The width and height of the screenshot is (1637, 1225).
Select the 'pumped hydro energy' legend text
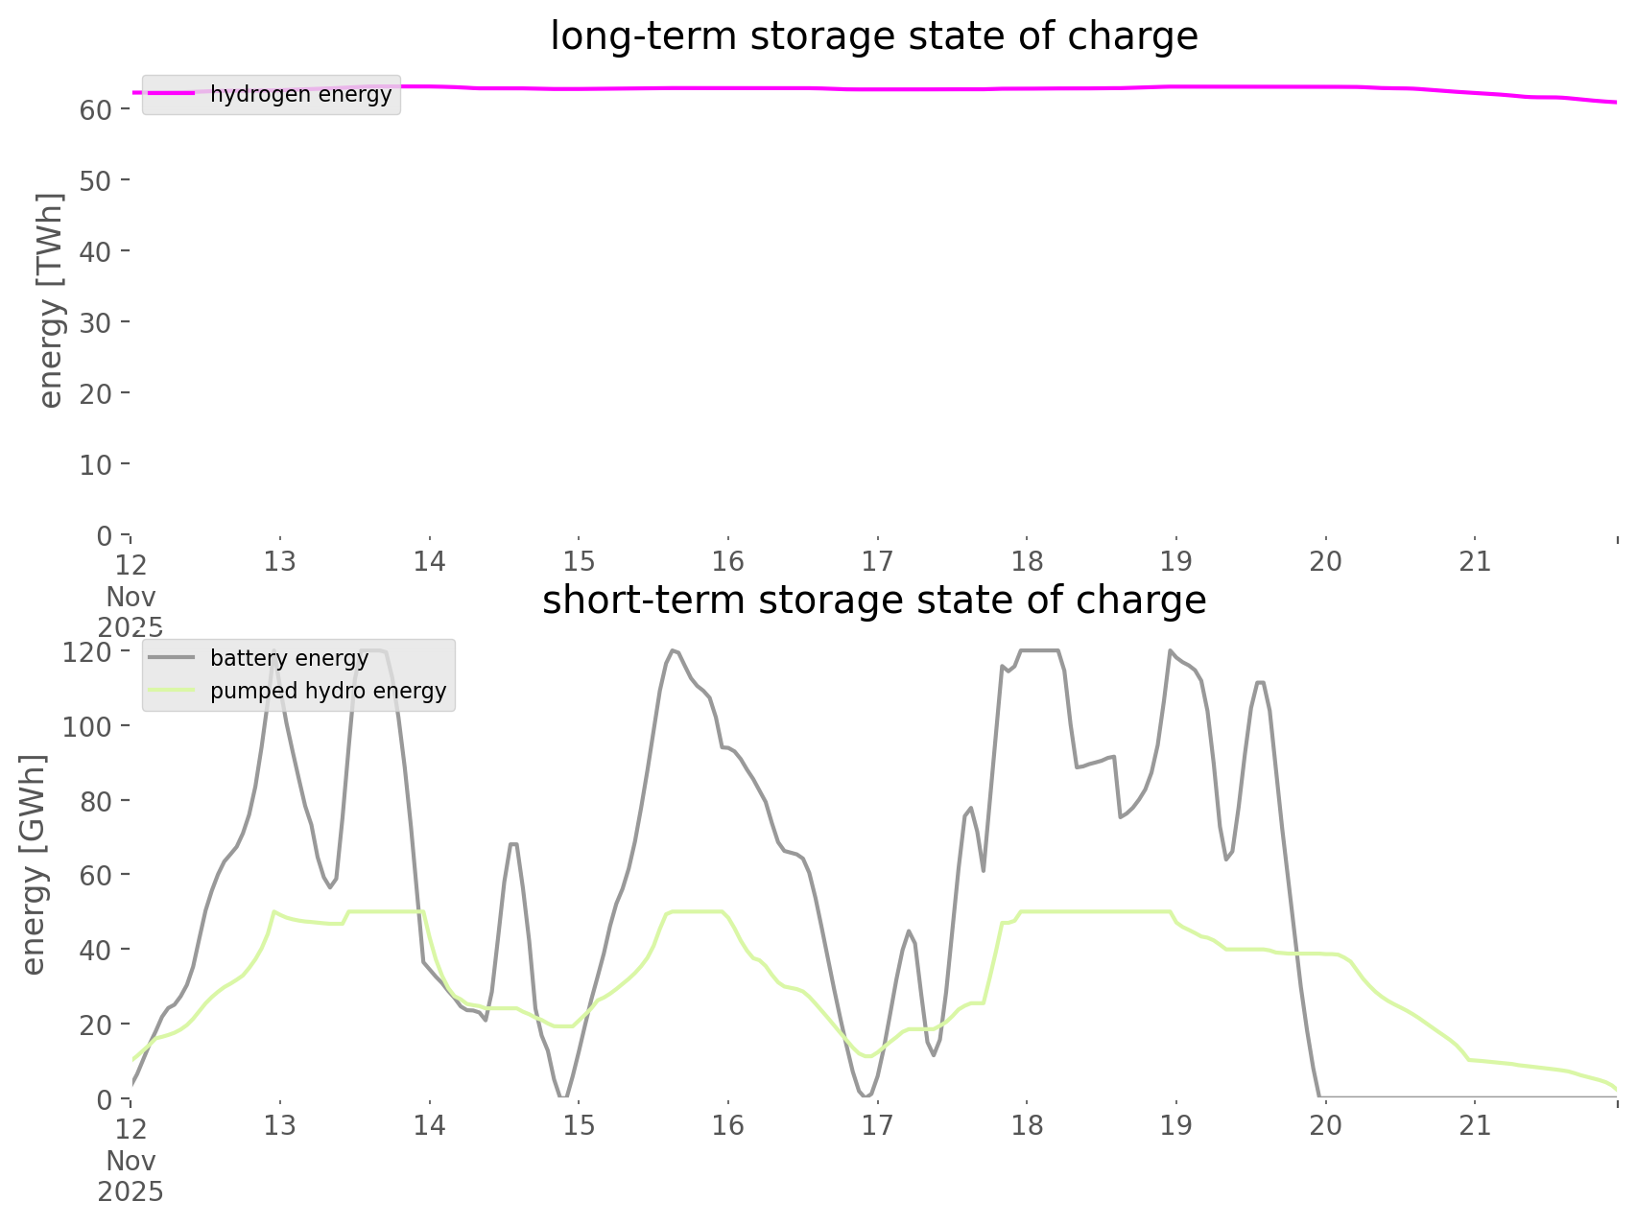(328, 691)
